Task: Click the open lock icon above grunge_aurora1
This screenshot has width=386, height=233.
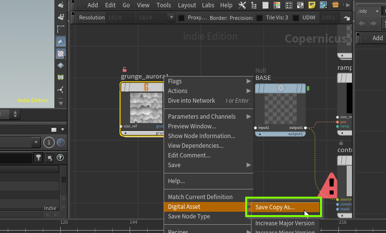Action: pyautogui.click(x=124, y=69)
